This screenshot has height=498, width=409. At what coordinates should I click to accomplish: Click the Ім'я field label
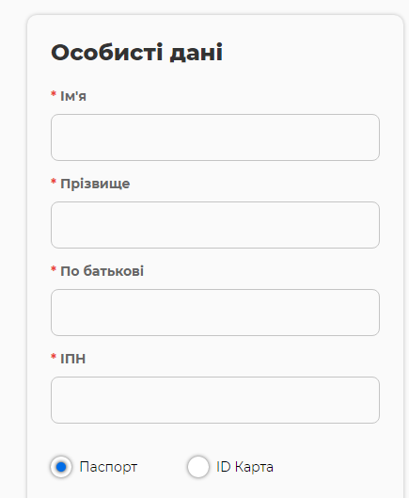pyautogui.click(x=73, y=96)
